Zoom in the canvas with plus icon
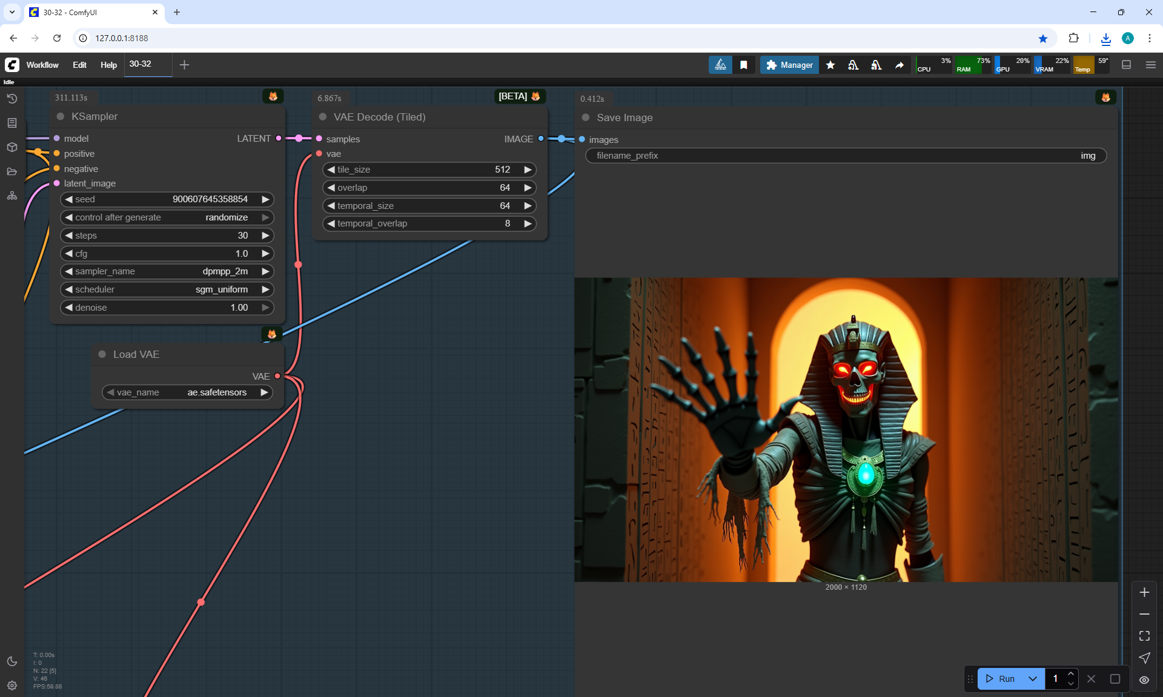The height and width of the screenshot is (697, 1163). click(x=1144, y=592)
